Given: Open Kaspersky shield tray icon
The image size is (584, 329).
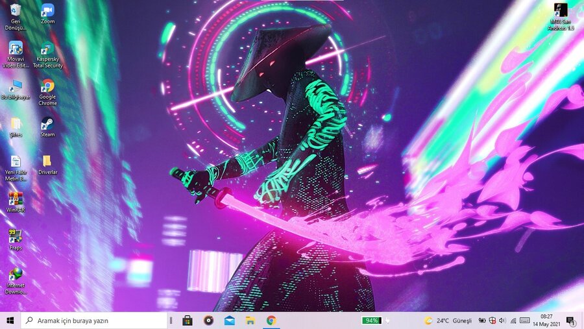Looking at the screenshot, I should (x=493, y=321).
